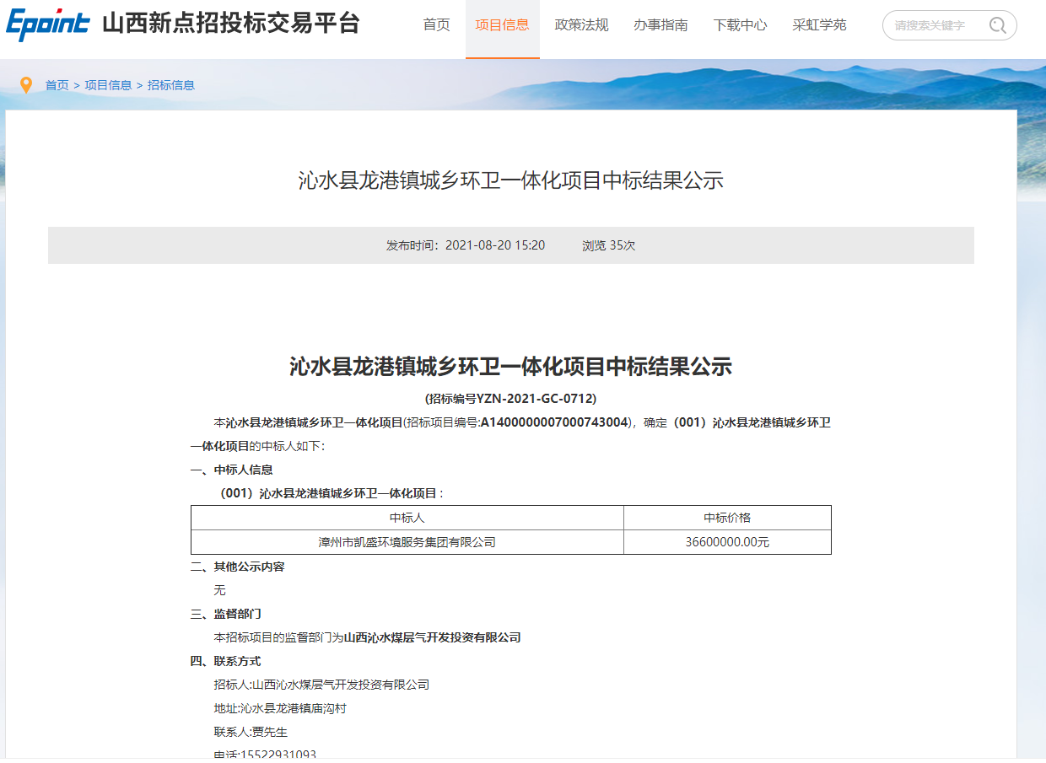Image resolution: width=1046 pixels, height=763 pixels.
Task: Click the 中标价格 table header
Action: 728,518
